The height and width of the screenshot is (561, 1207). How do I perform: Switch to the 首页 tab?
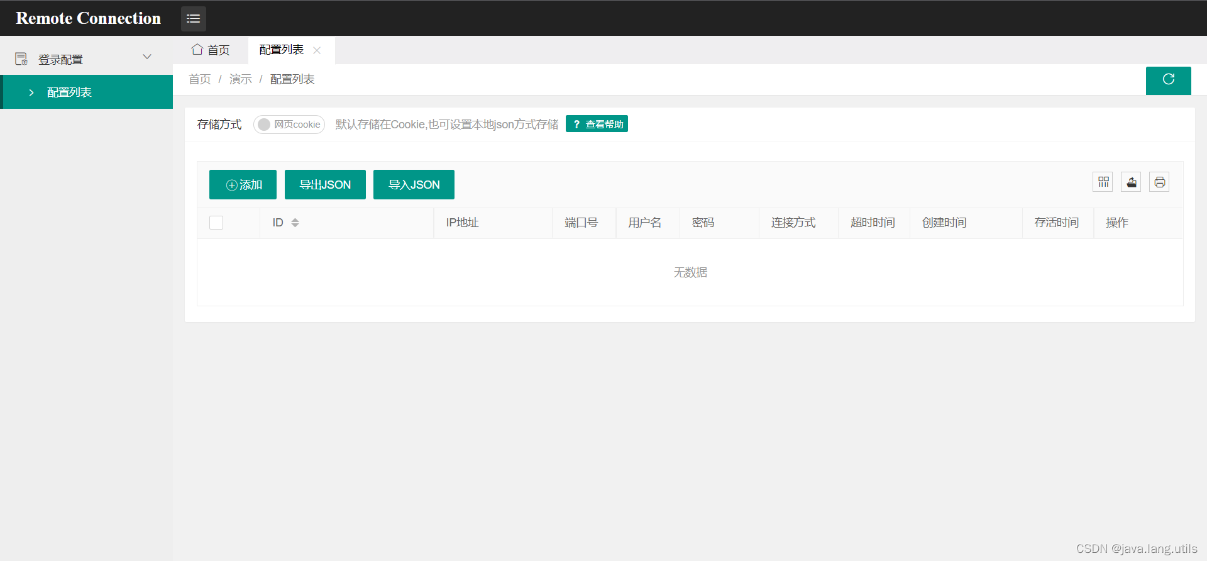tap(211, 50)
